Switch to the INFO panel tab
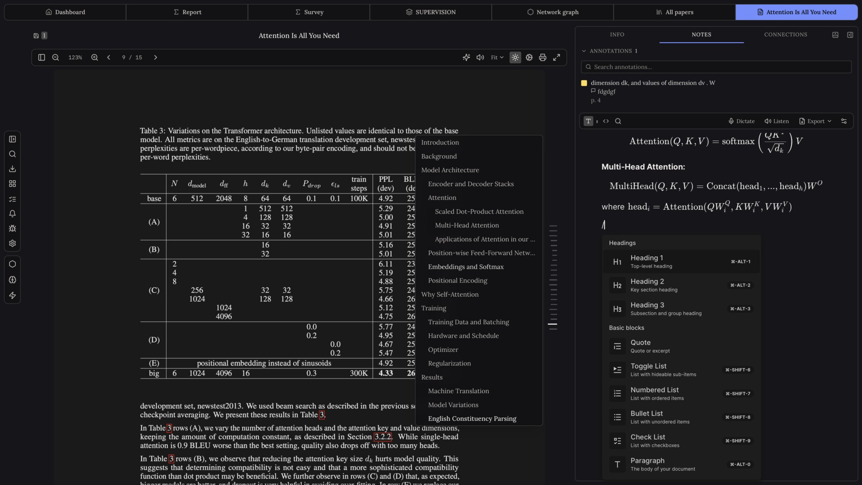 coord(617,35)
